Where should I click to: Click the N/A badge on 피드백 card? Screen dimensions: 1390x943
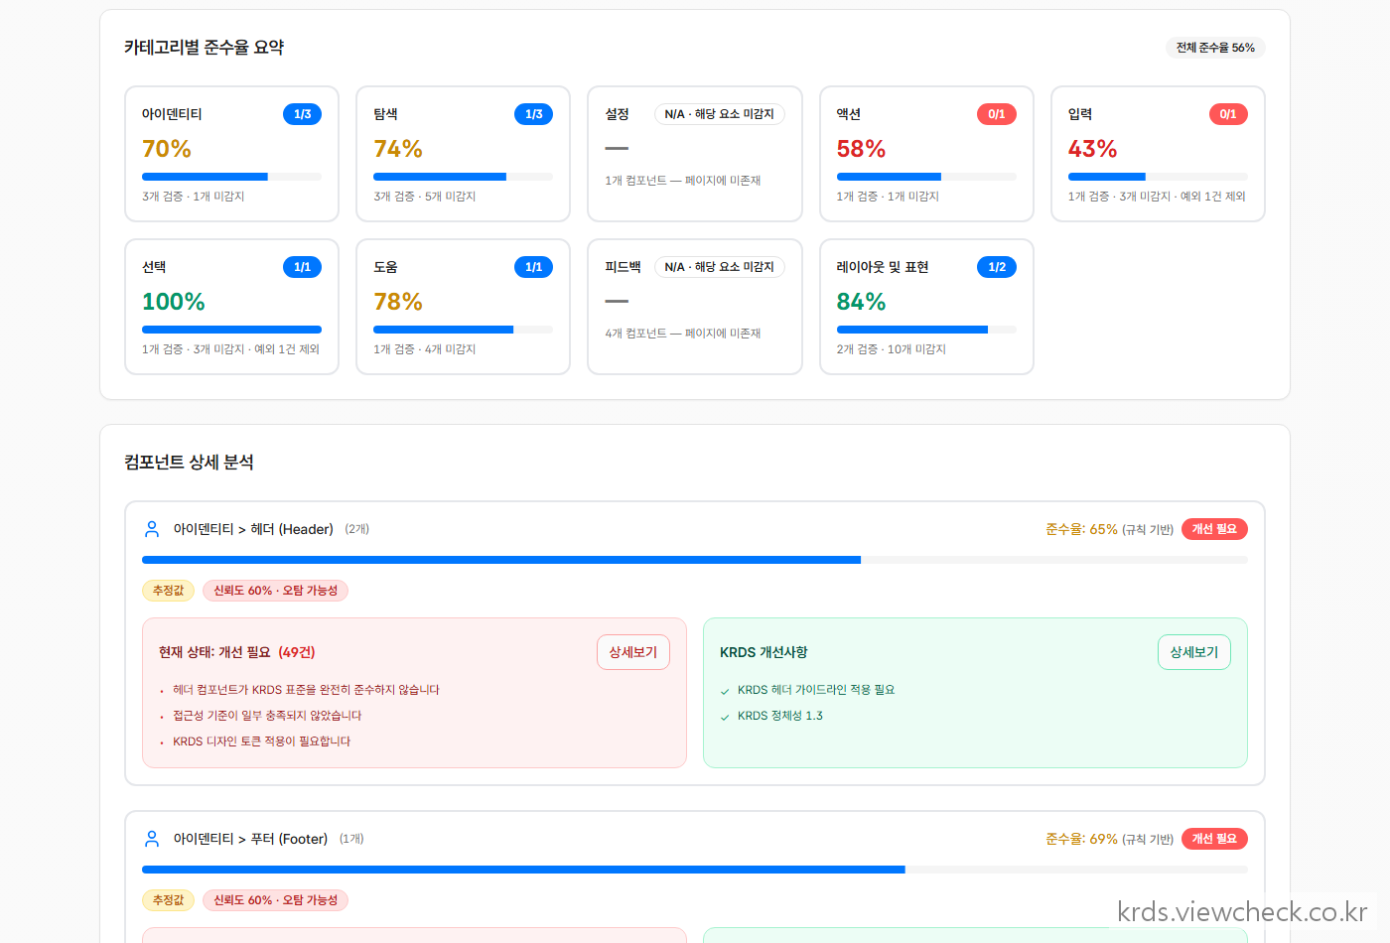(719, 267)
